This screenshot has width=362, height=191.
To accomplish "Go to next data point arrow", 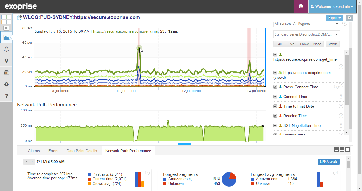I will click(32, 161).
